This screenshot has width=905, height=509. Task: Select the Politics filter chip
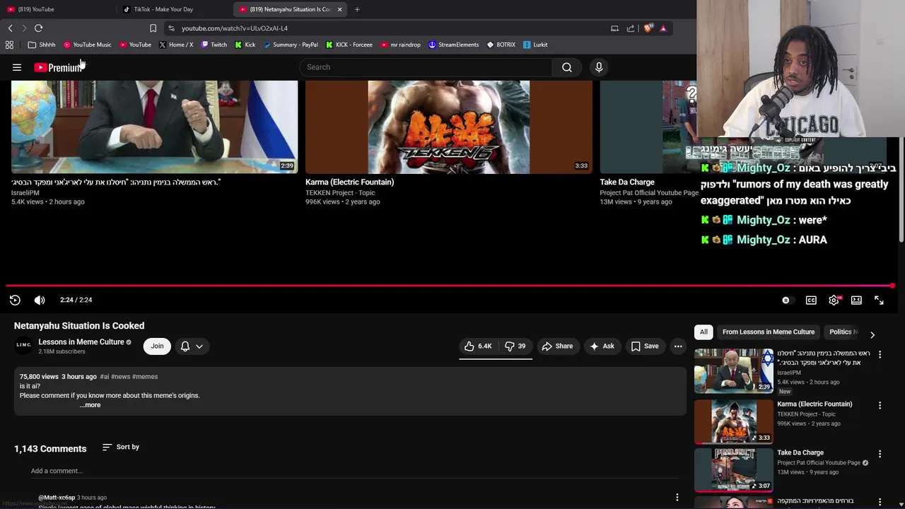[841, 332]
